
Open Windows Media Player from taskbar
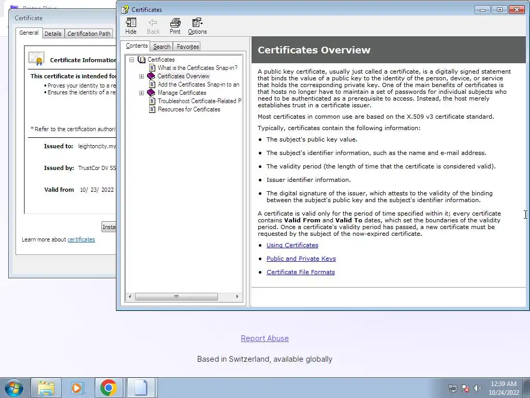click(77, 388)
